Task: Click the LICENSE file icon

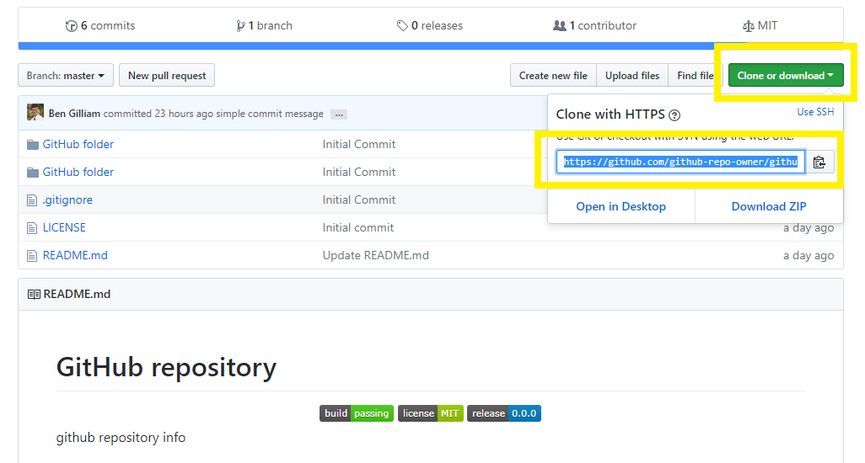Action: [32, 228]
